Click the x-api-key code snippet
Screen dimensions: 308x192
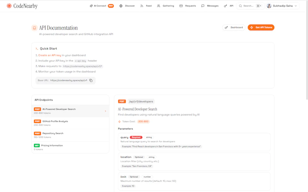81,61
